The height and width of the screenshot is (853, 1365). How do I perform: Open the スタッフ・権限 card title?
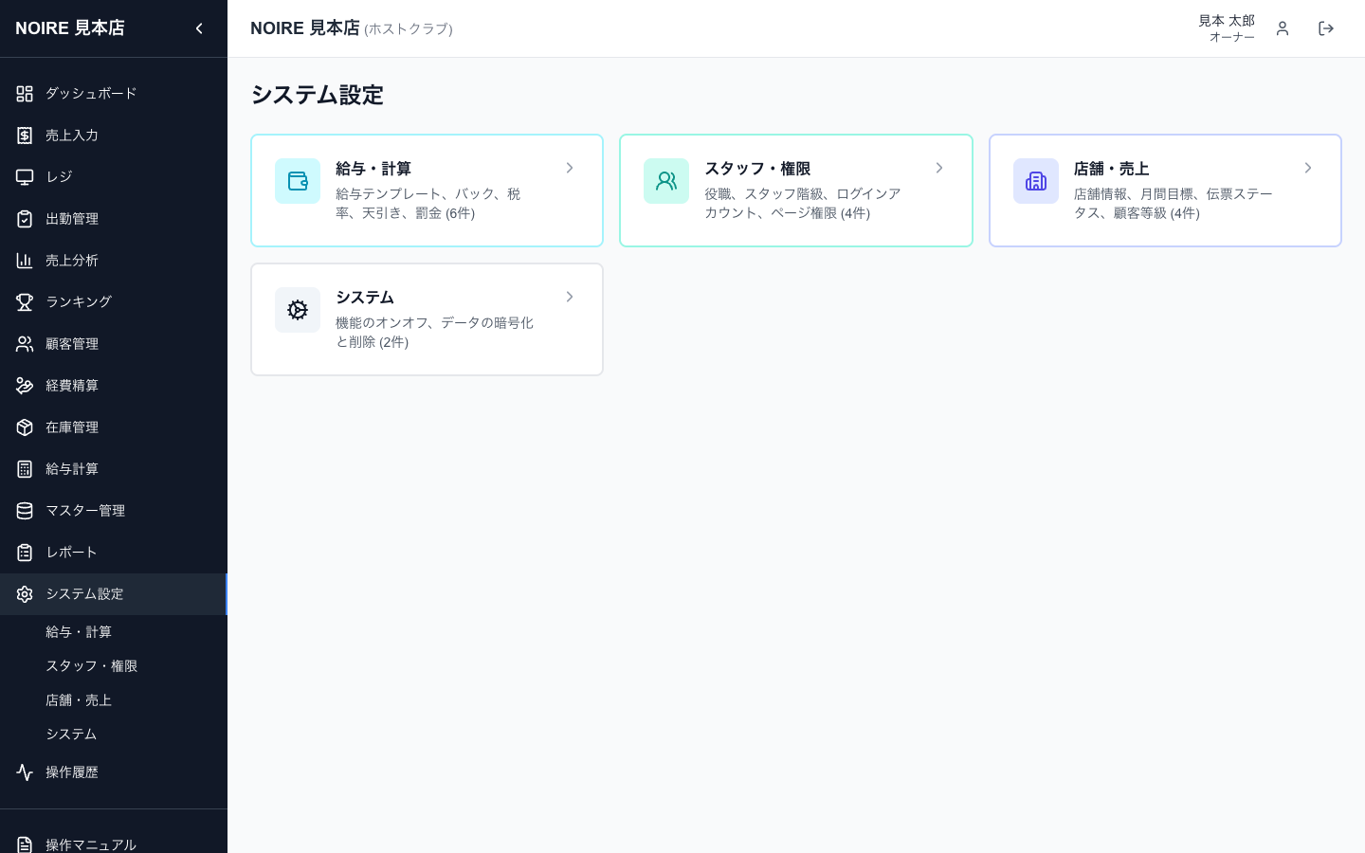757,169
